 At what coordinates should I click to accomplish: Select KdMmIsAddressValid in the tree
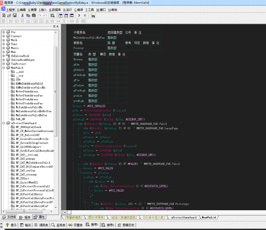point(29,83)
